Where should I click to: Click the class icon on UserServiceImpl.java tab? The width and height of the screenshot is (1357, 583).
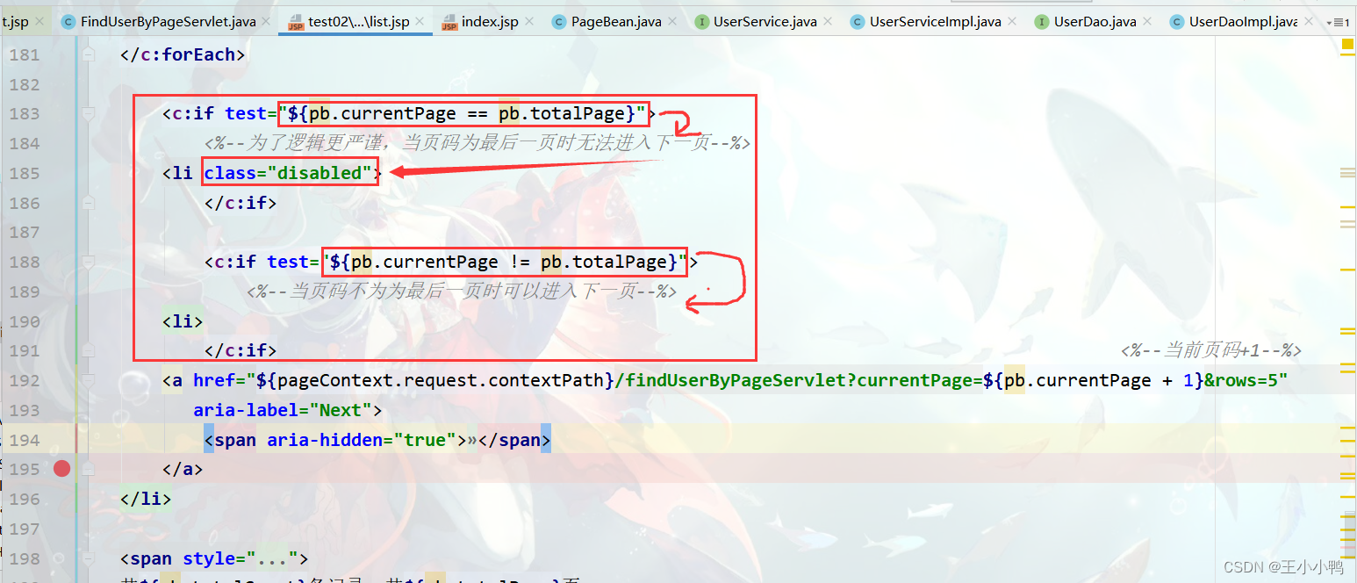point(858,22)
